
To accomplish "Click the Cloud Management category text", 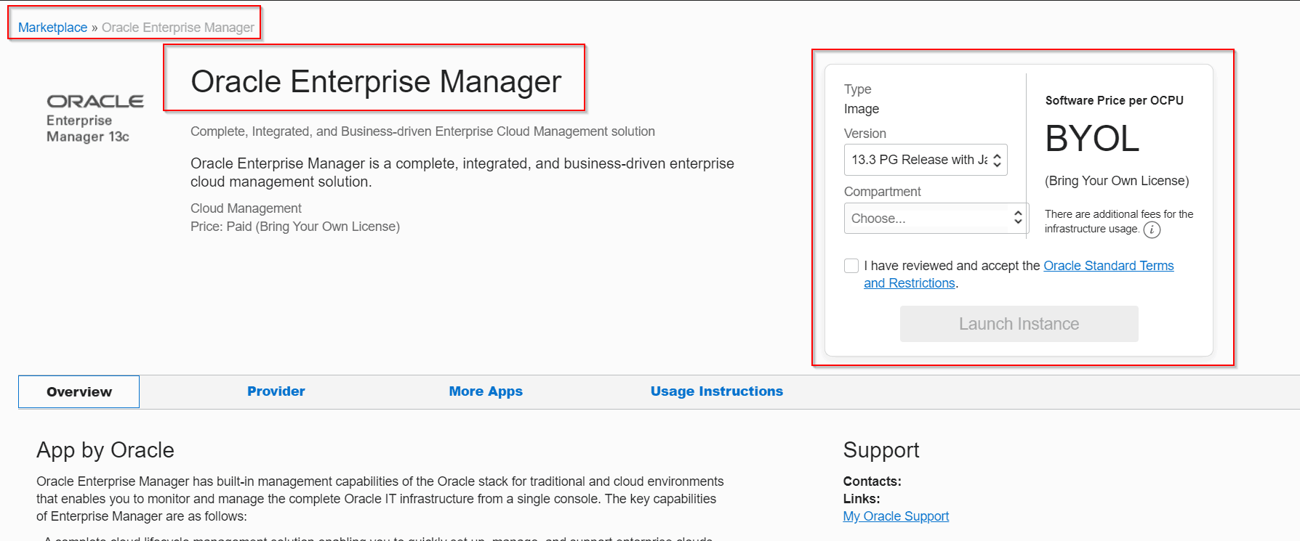I will pos(246,208).
